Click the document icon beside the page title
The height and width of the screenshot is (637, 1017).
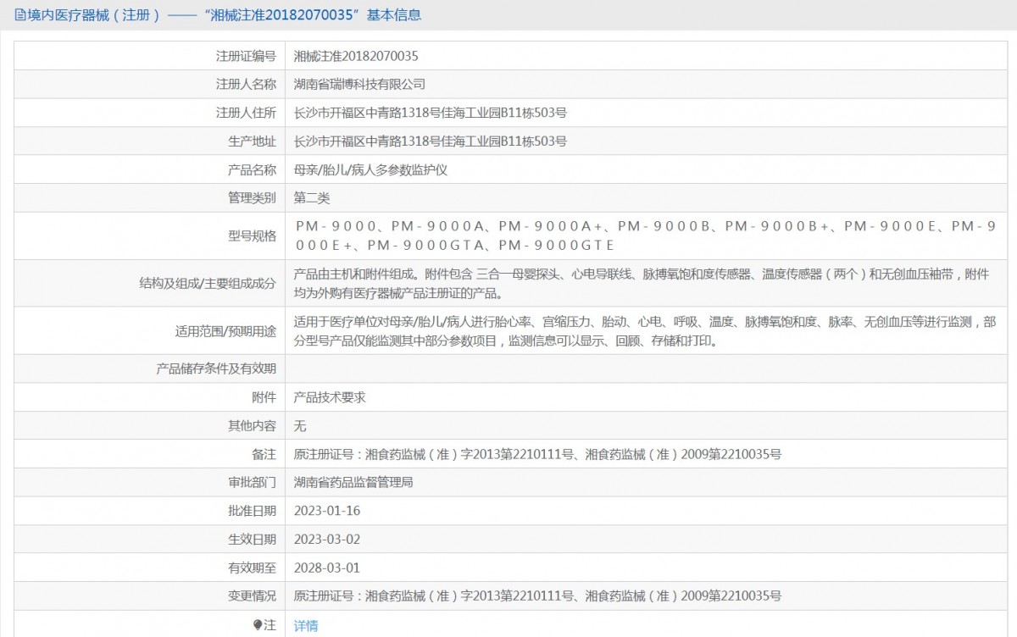coord(19,14)
